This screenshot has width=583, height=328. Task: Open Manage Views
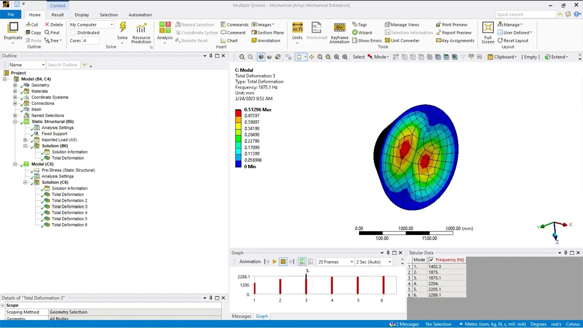pyautogui.click(x=402, y=25)
